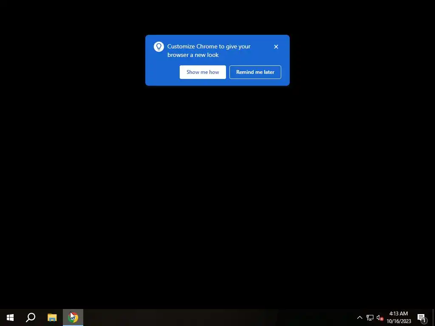Click the lightbulb tip icon
Image resolution: width=435 pixels, height=326 pixels.
point(159,47)
